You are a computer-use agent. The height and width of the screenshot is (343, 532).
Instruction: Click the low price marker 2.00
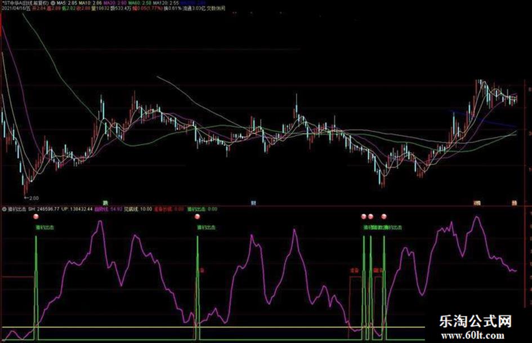click(x=32, y=198)
